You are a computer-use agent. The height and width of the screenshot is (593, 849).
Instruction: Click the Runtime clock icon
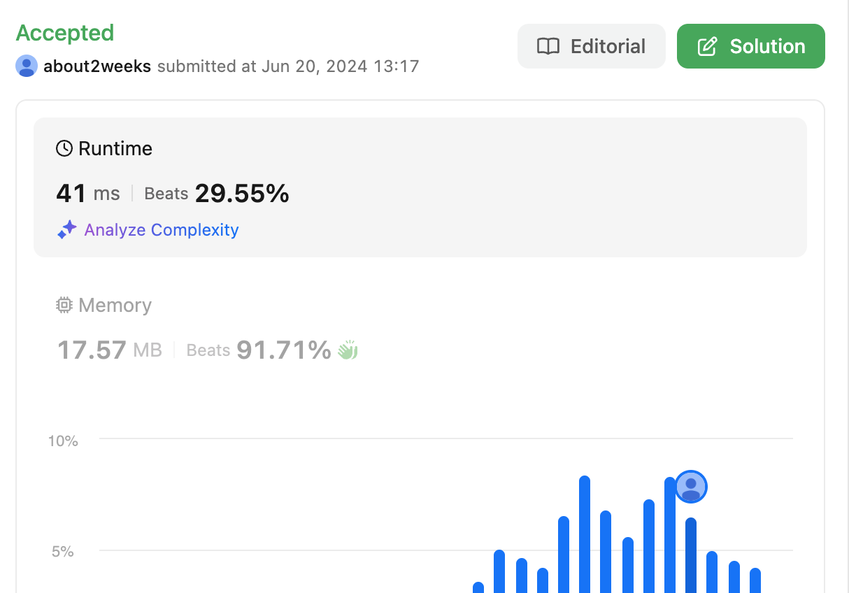pos(64,148)
